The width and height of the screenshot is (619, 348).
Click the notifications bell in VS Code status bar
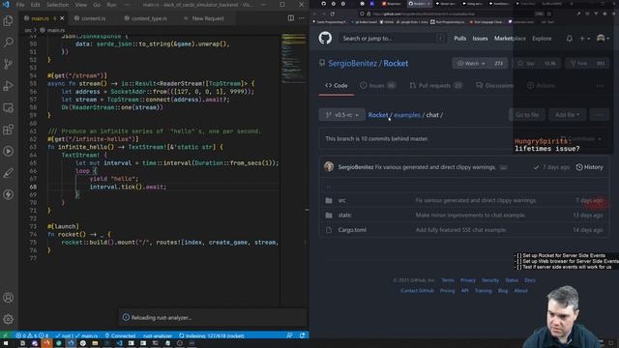[x=303, y=335]
